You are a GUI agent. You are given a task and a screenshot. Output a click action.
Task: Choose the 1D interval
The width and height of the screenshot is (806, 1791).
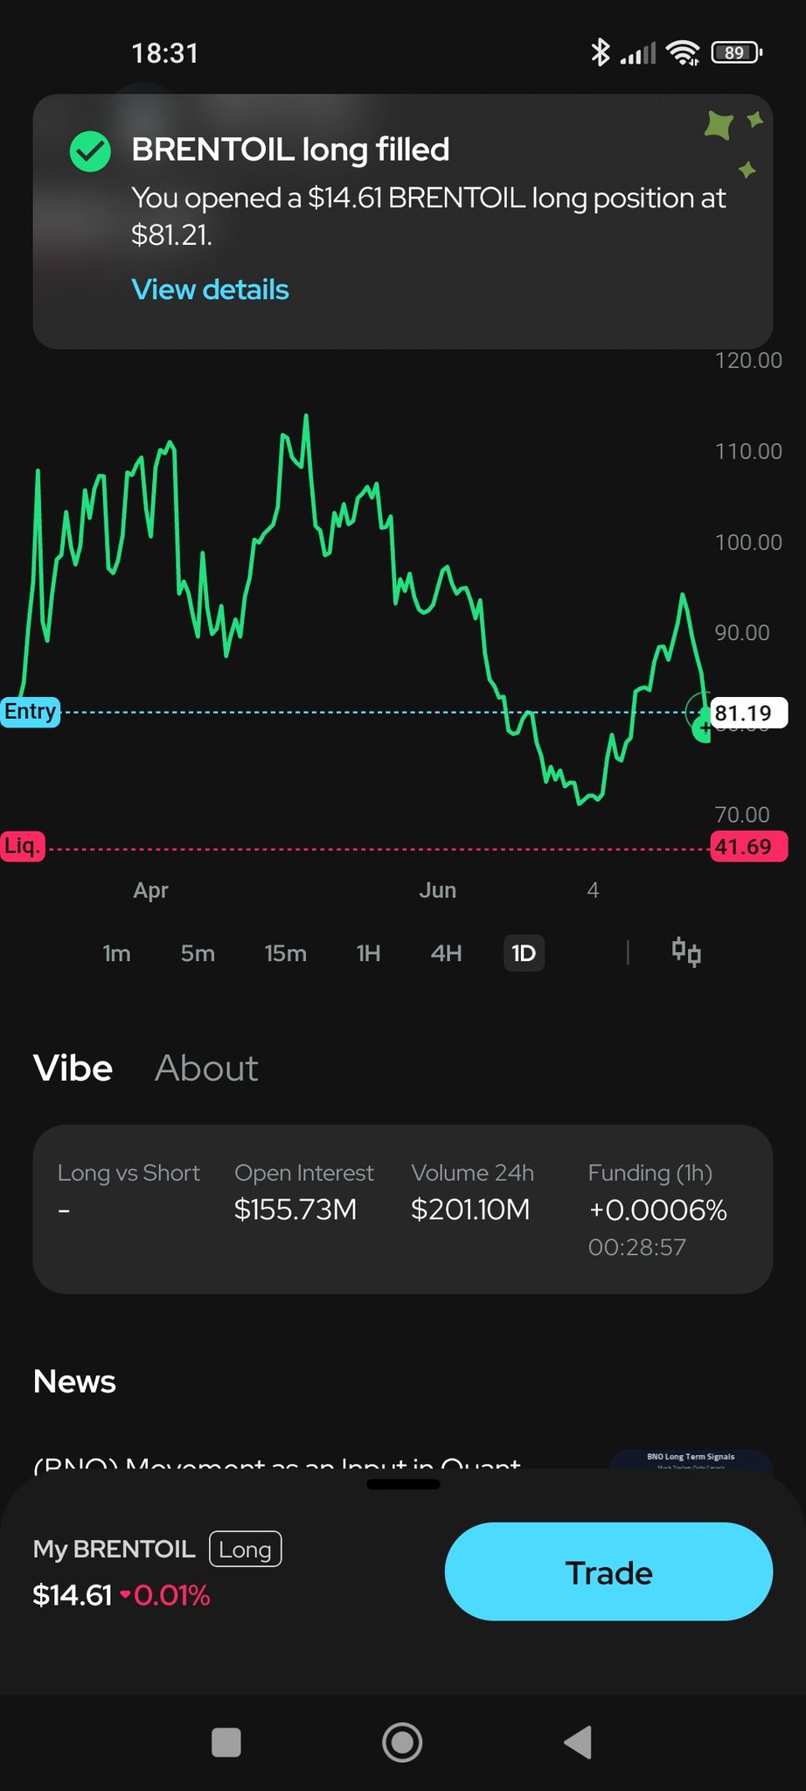pos(524,953)
